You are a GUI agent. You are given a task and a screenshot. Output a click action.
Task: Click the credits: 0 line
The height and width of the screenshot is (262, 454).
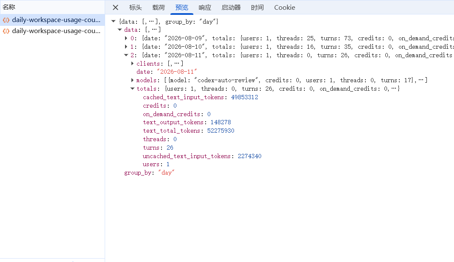click(160, 106)
